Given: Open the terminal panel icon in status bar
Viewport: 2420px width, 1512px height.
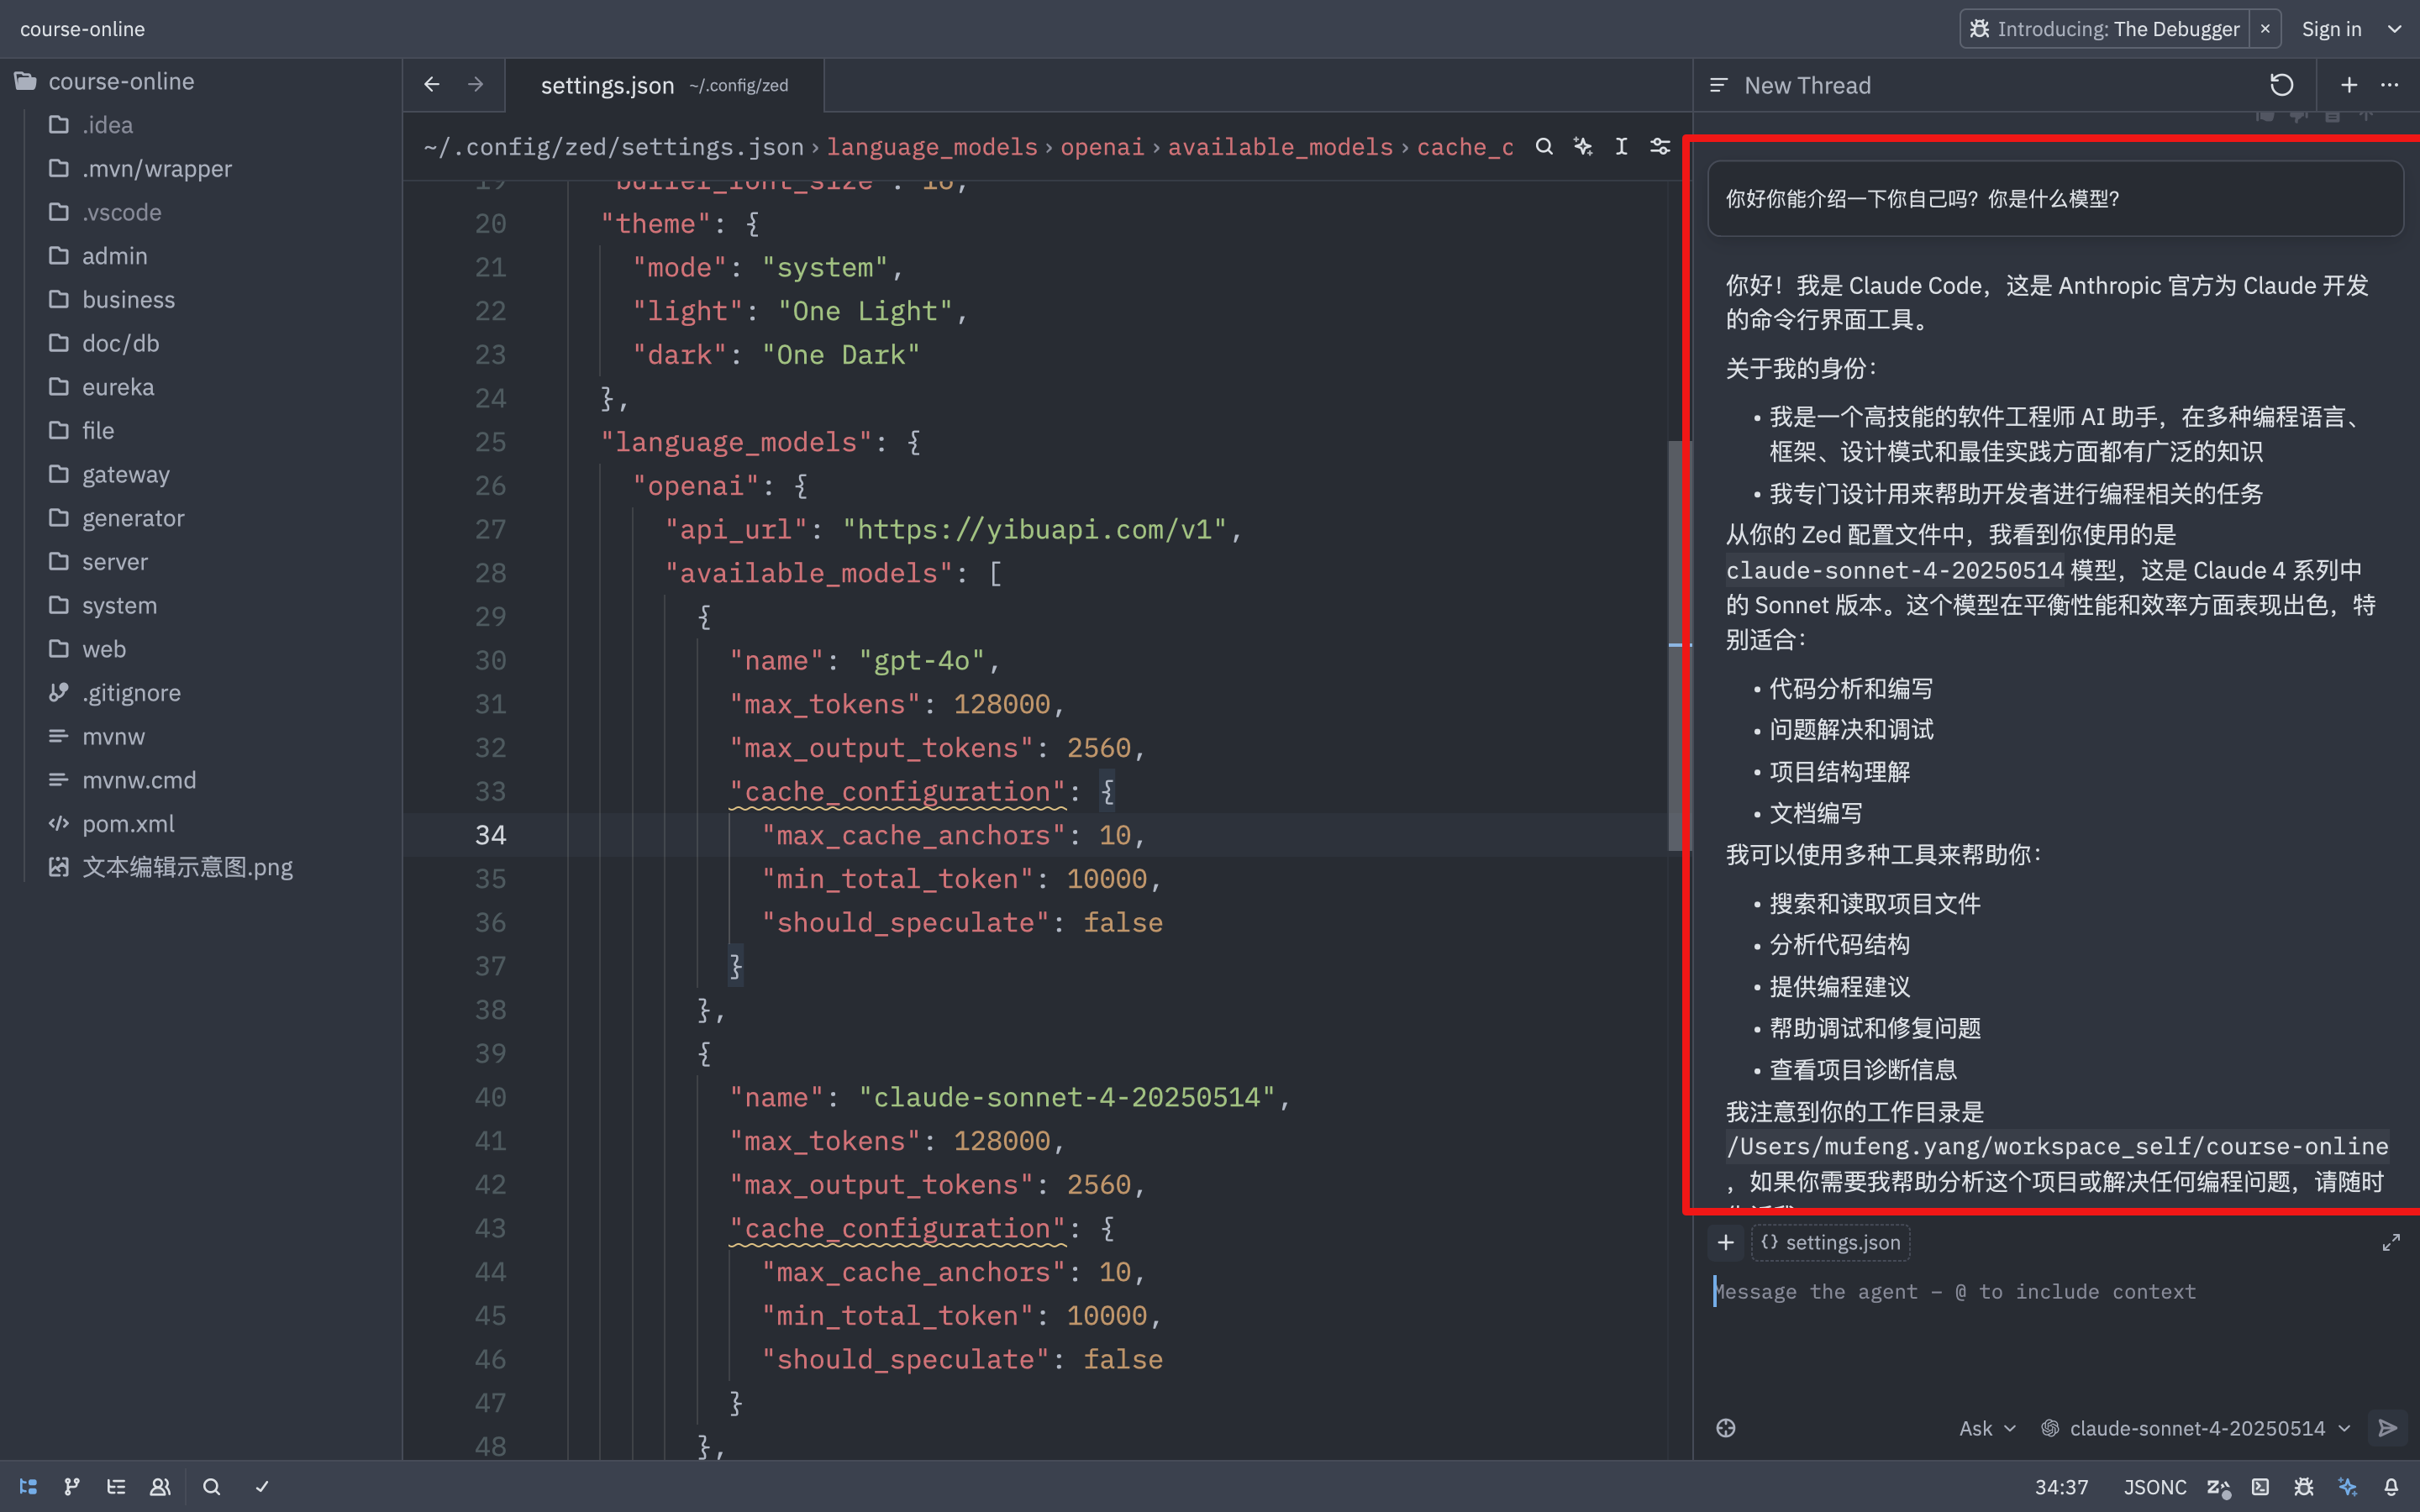Looking at the screenshot, I should [x=2262, y=1486].
